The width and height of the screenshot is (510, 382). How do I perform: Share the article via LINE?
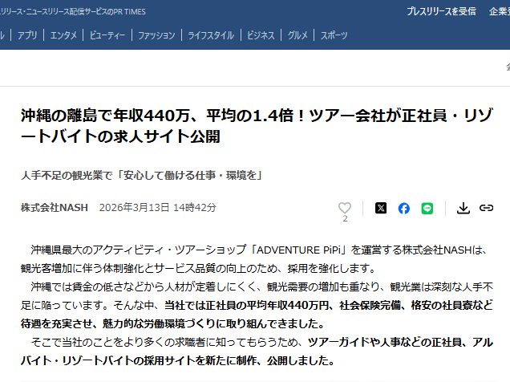(x=427, y=208)
